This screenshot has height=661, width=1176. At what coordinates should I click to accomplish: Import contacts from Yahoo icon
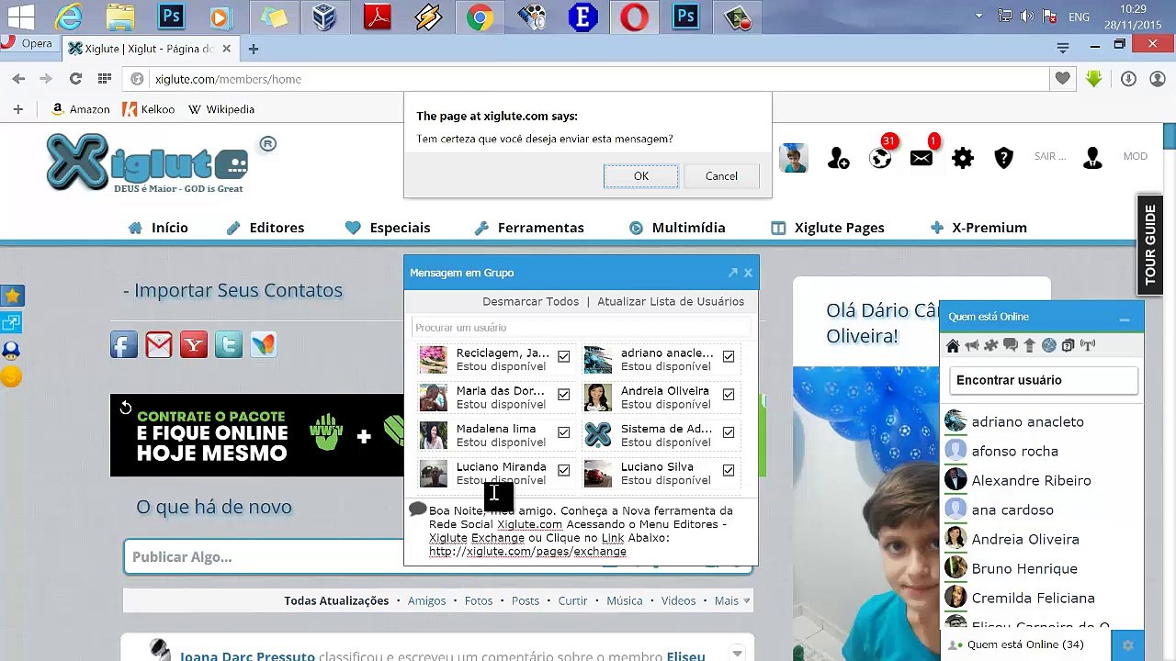(x=194, y=344)
